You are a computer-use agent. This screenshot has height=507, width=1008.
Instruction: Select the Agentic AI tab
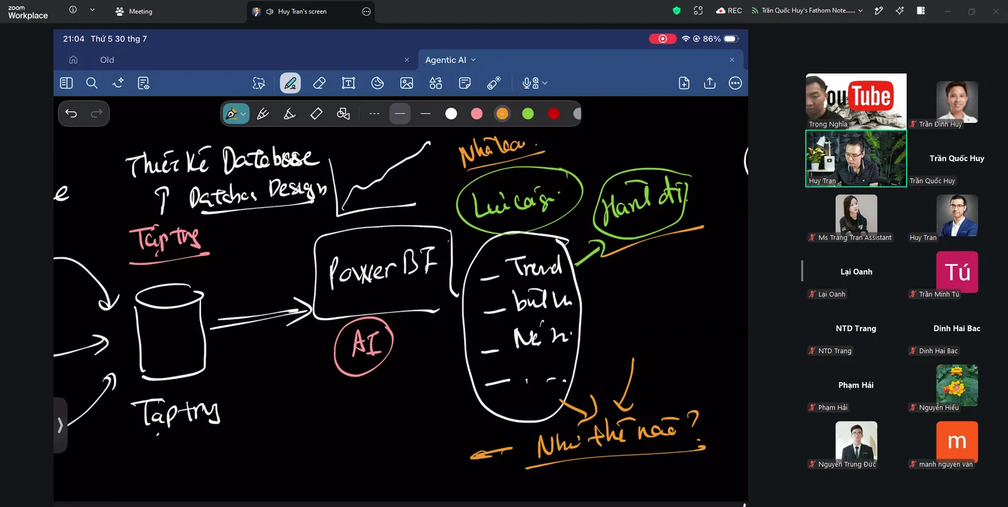pos(445,60)
